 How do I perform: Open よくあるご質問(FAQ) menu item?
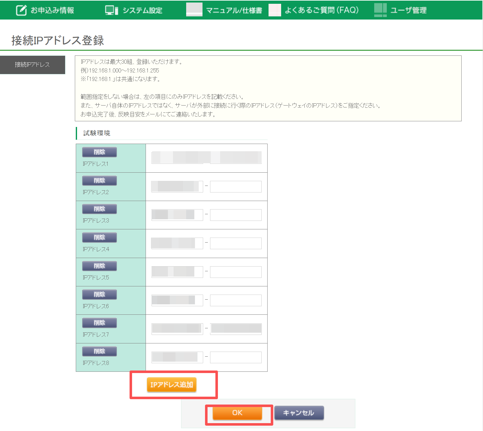[x=314, y=10]
